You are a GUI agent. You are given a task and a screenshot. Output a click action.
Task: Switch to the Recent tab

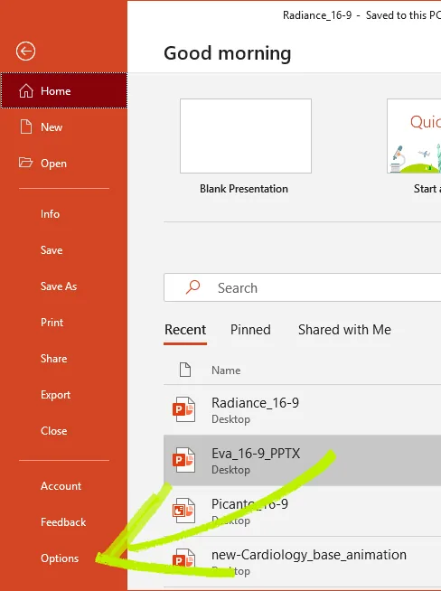point(185,330)
